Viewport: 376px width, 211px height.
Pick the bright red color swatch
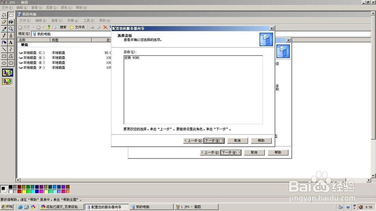pos(20,191)
